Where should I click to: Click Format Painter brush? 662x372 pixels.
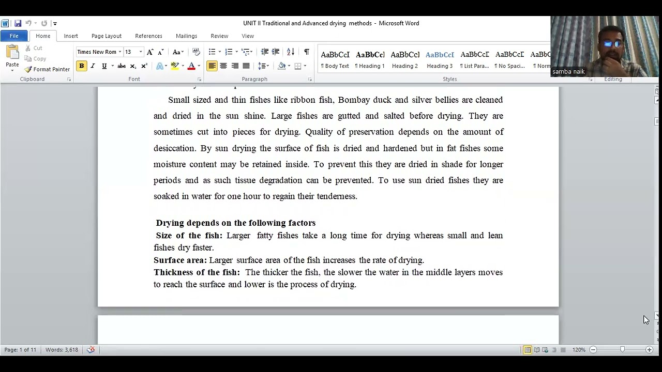pyautogui.click(x=47, y=69)
